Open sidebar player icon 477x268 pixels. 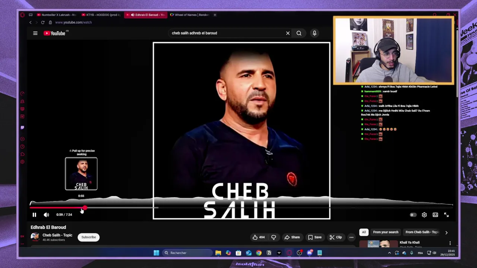[22, 139]
